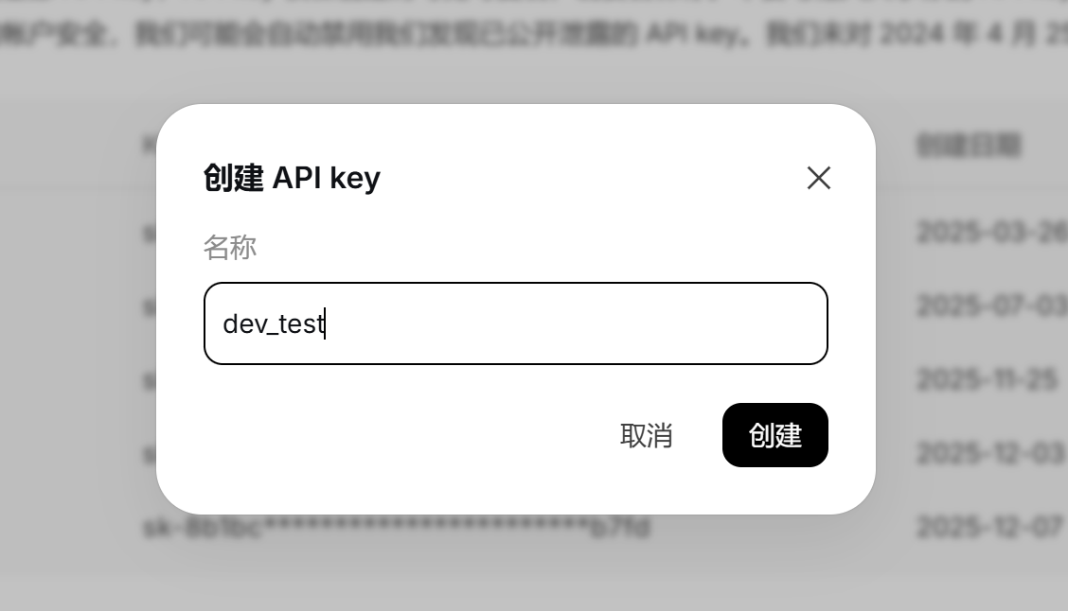The image size is (1068, 611).
Task: Focus the 名称 name input field
Action: point(516,323)
